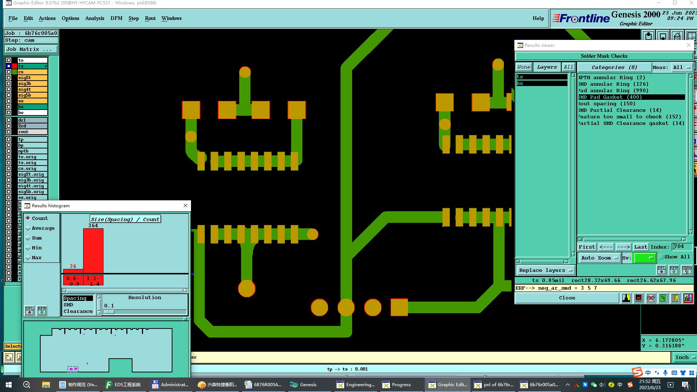Select the Average radio option in histogram
This screenshot has width=697, height=392.
point(28,228)
